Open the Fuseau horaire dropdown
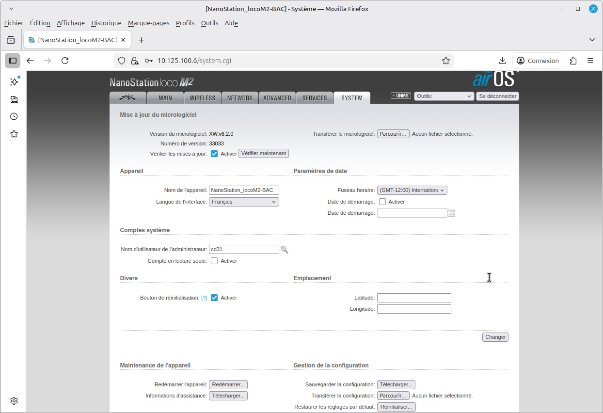 click(x=412, y=191)
